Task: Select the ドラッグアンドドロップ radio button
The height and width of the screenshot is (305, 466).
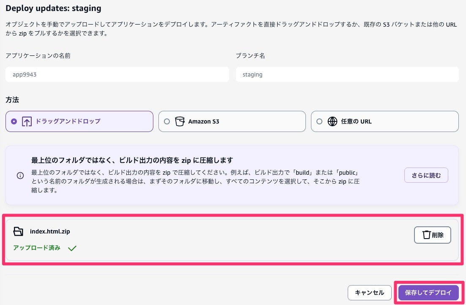Action: [14, 121]
